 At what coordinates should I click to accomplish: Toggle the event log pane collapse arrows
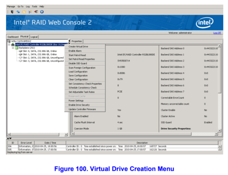click(9, 139)
